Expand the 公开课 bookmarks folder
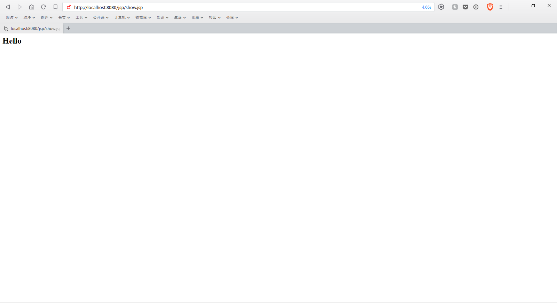 (x=101, y=17)
